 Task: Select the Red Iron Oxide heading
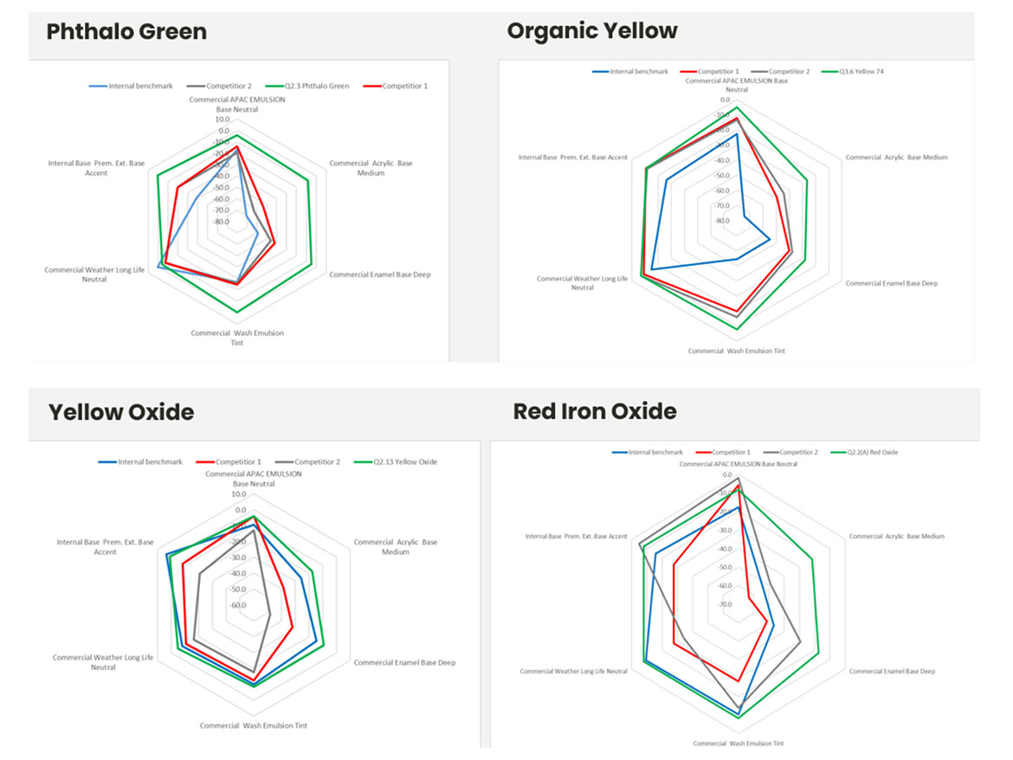click(x=595, y=410)
